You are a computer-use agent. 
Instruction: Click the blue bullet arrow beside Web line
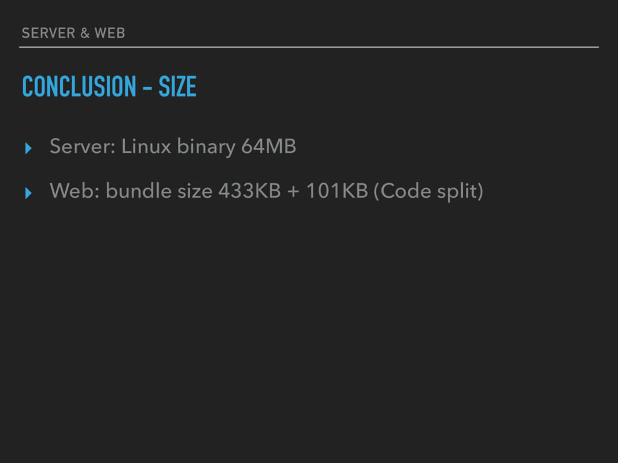click(28, 193)
